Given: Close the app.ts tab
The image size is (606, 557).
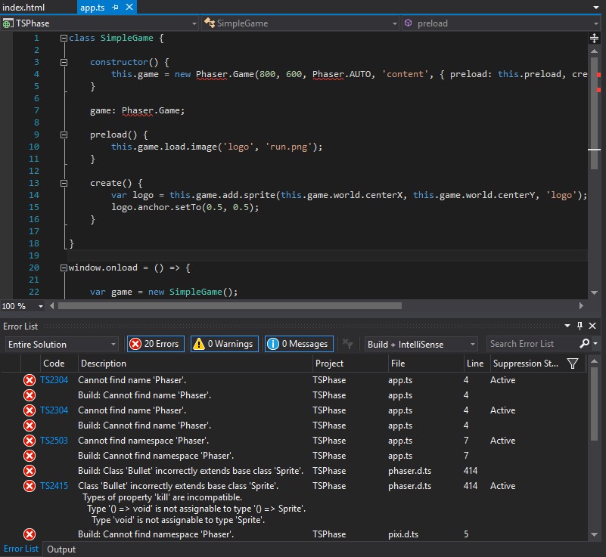Looking at the screenshot, I should click(129, 7).
